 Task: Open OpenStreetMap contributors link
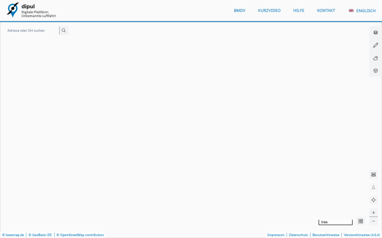tap(80, 235)
